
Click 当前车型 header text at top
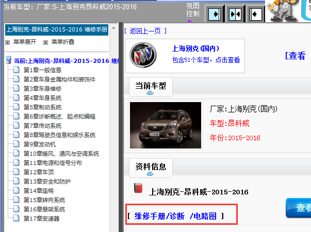[70, 7]
